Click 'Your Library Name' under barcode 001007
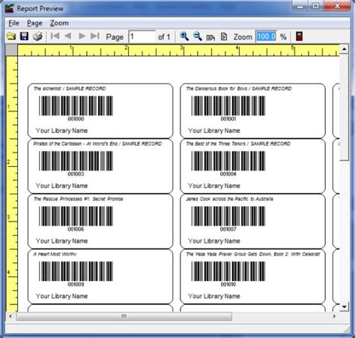The width and height of the screenshot is (355, 338). coord(214,241)
